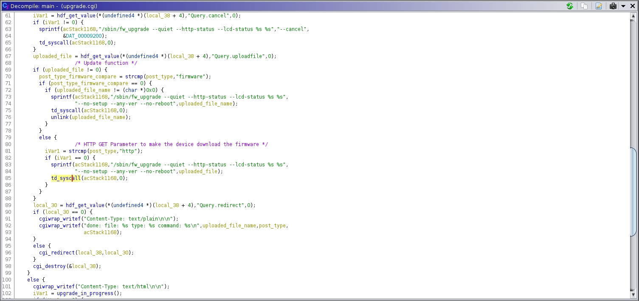
Task: Click the cgi_destroy function call
Action: tap(49, 266)
